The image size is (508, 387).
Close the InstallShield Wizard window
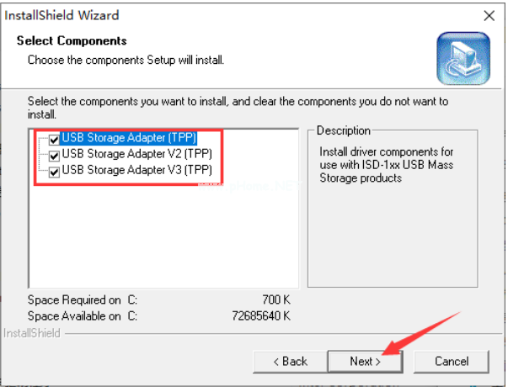click(489, 15)
